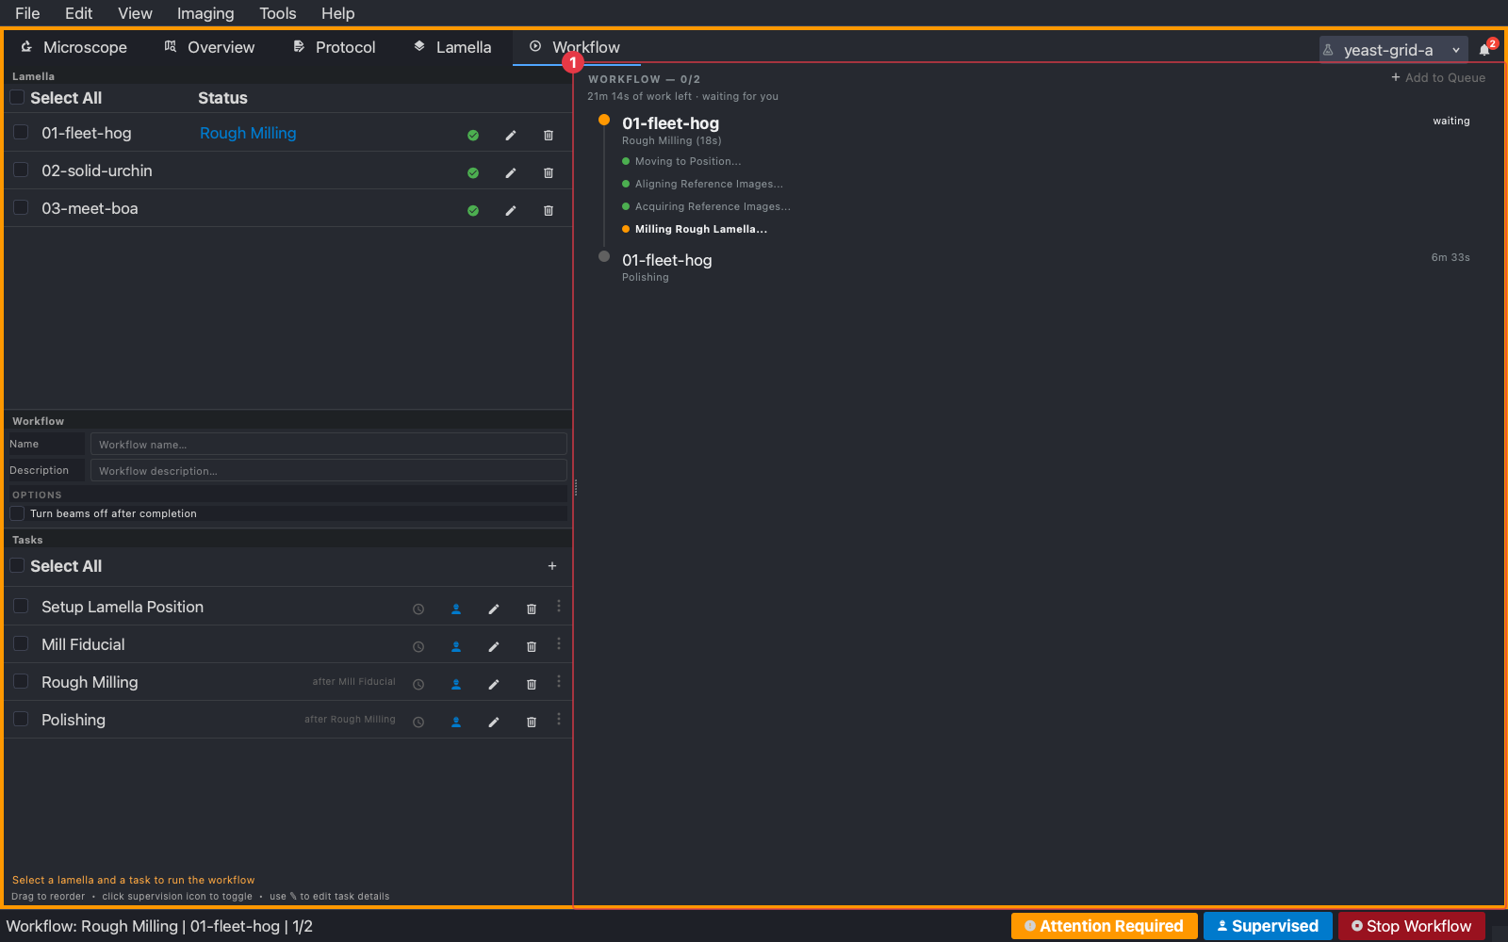1508x942 pixels.
Task: Click the green status check for 02-solid-urchin
Action: [473, 172]
